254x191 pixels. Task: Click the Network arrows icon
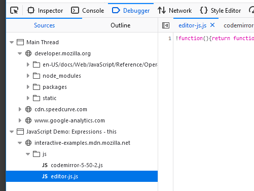(162, 10)
